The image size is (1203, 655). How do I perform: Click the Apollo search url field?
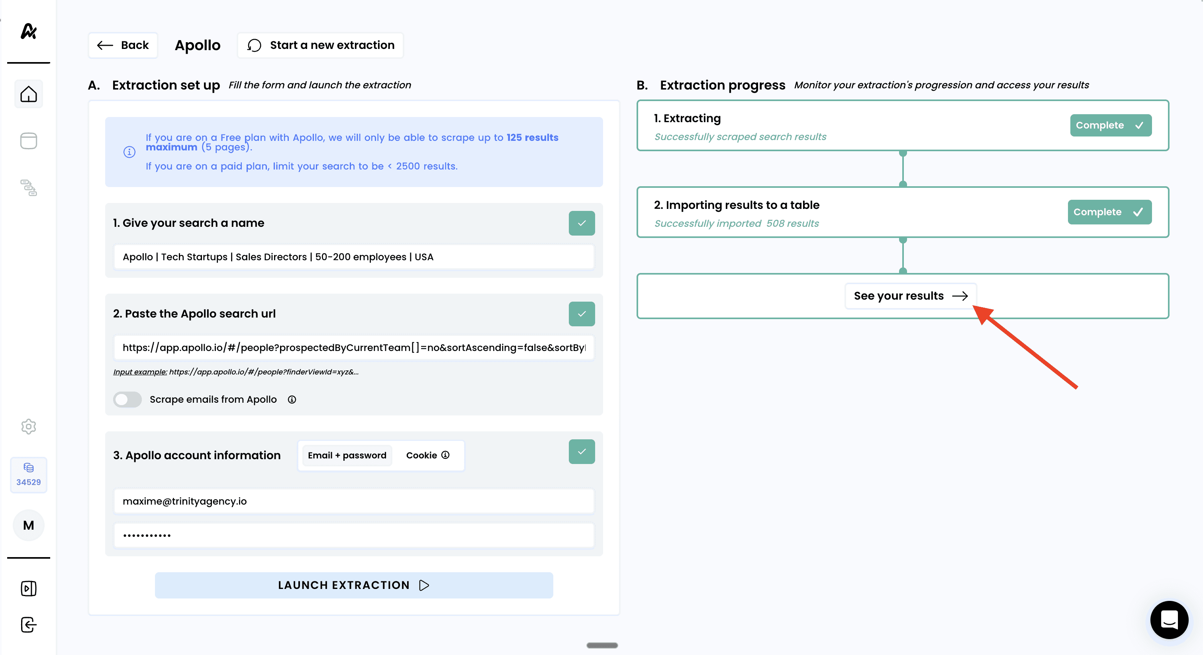pyautogui.click(x=353, y=347)
